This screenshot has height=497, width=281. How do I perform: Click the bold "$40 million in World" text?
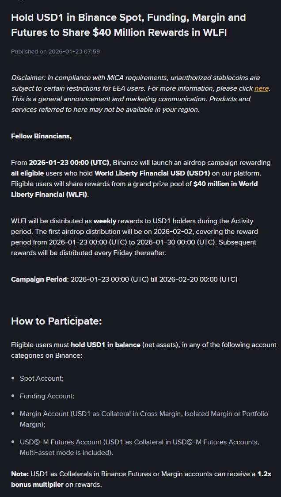[x=225, y=184]
